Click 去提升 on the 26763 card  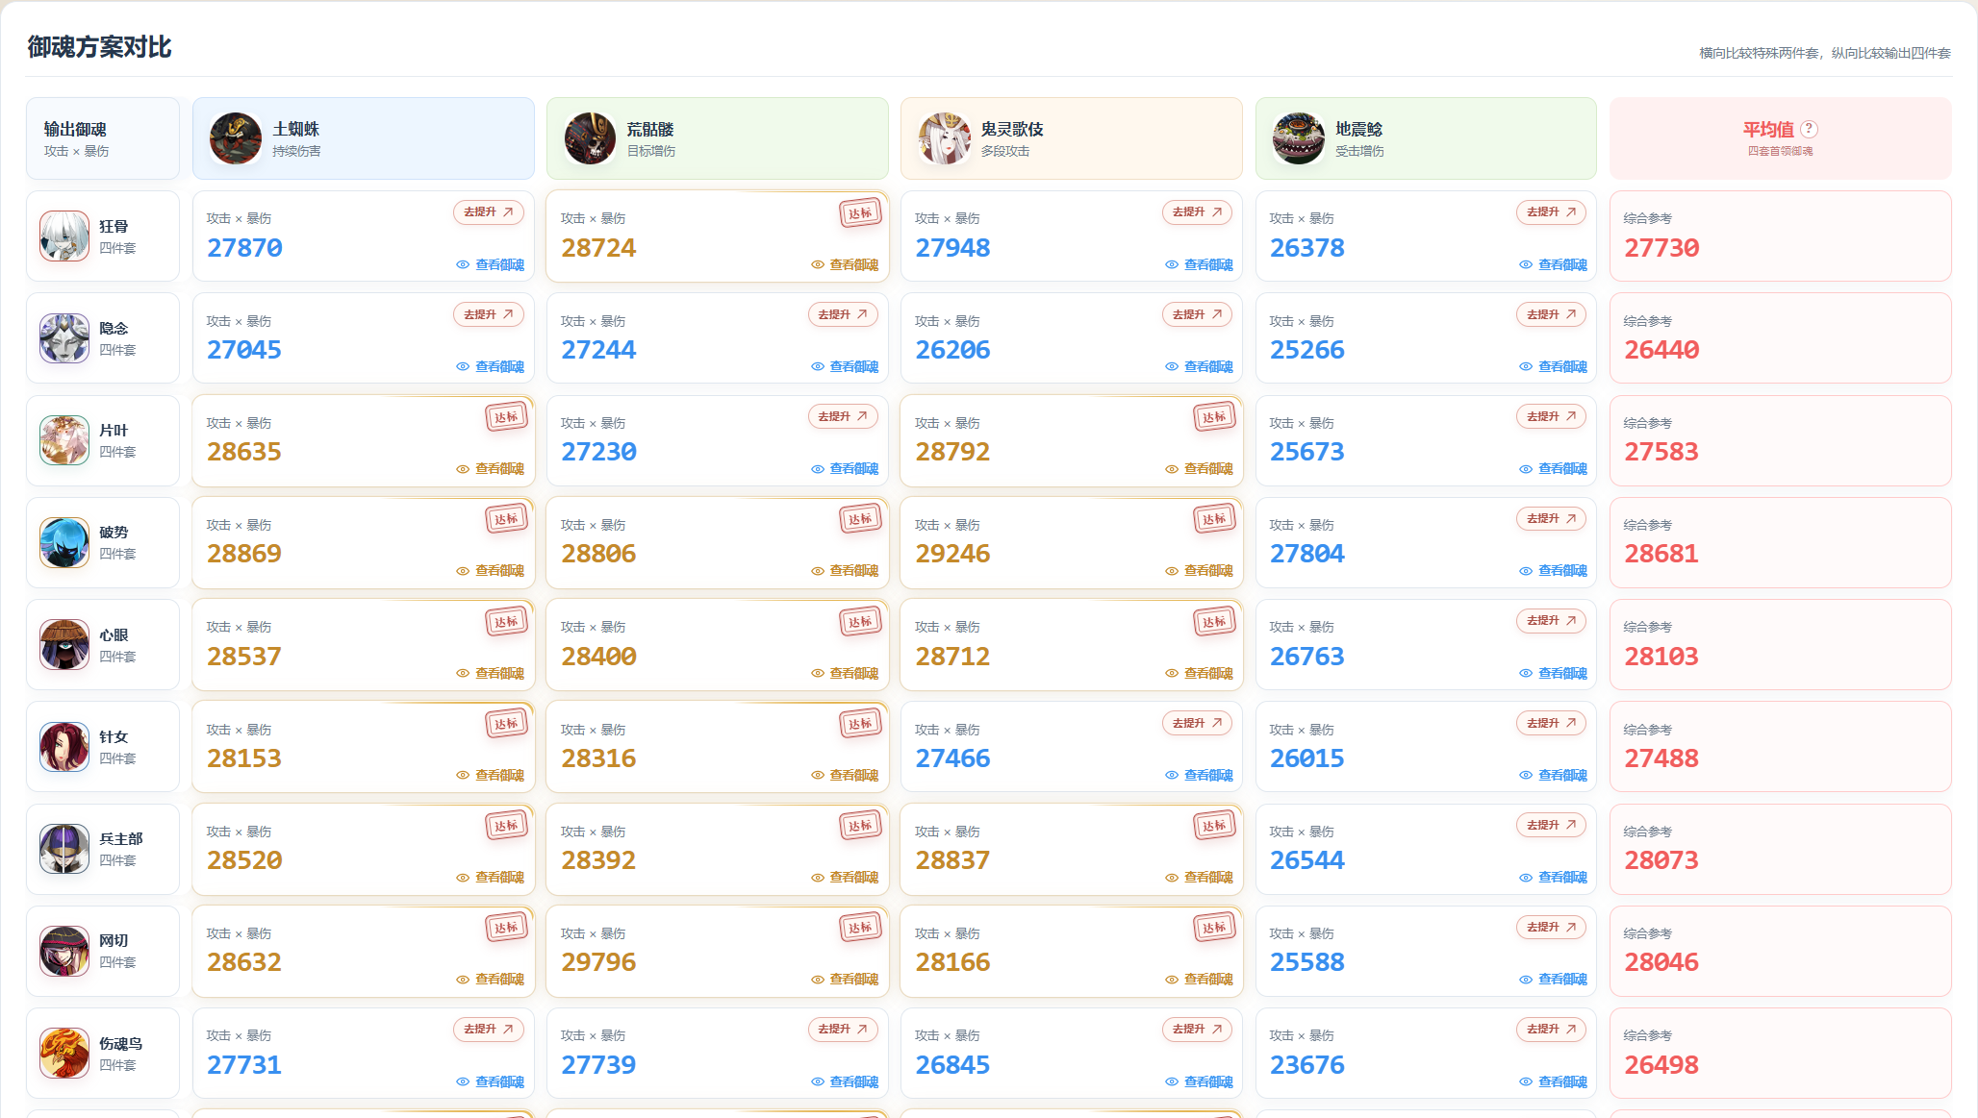[x=1552, y=621]
